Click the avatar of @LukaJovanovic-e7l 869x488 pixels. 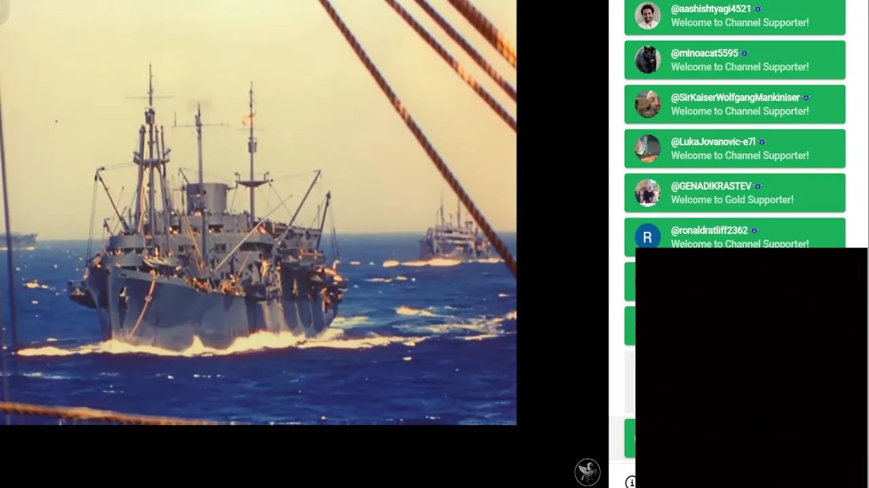[x=648, y=148]
